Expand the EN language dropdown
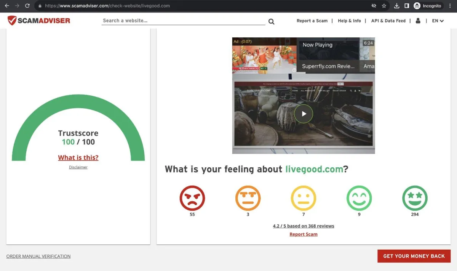Screen dimensions: 457x271 438,21
